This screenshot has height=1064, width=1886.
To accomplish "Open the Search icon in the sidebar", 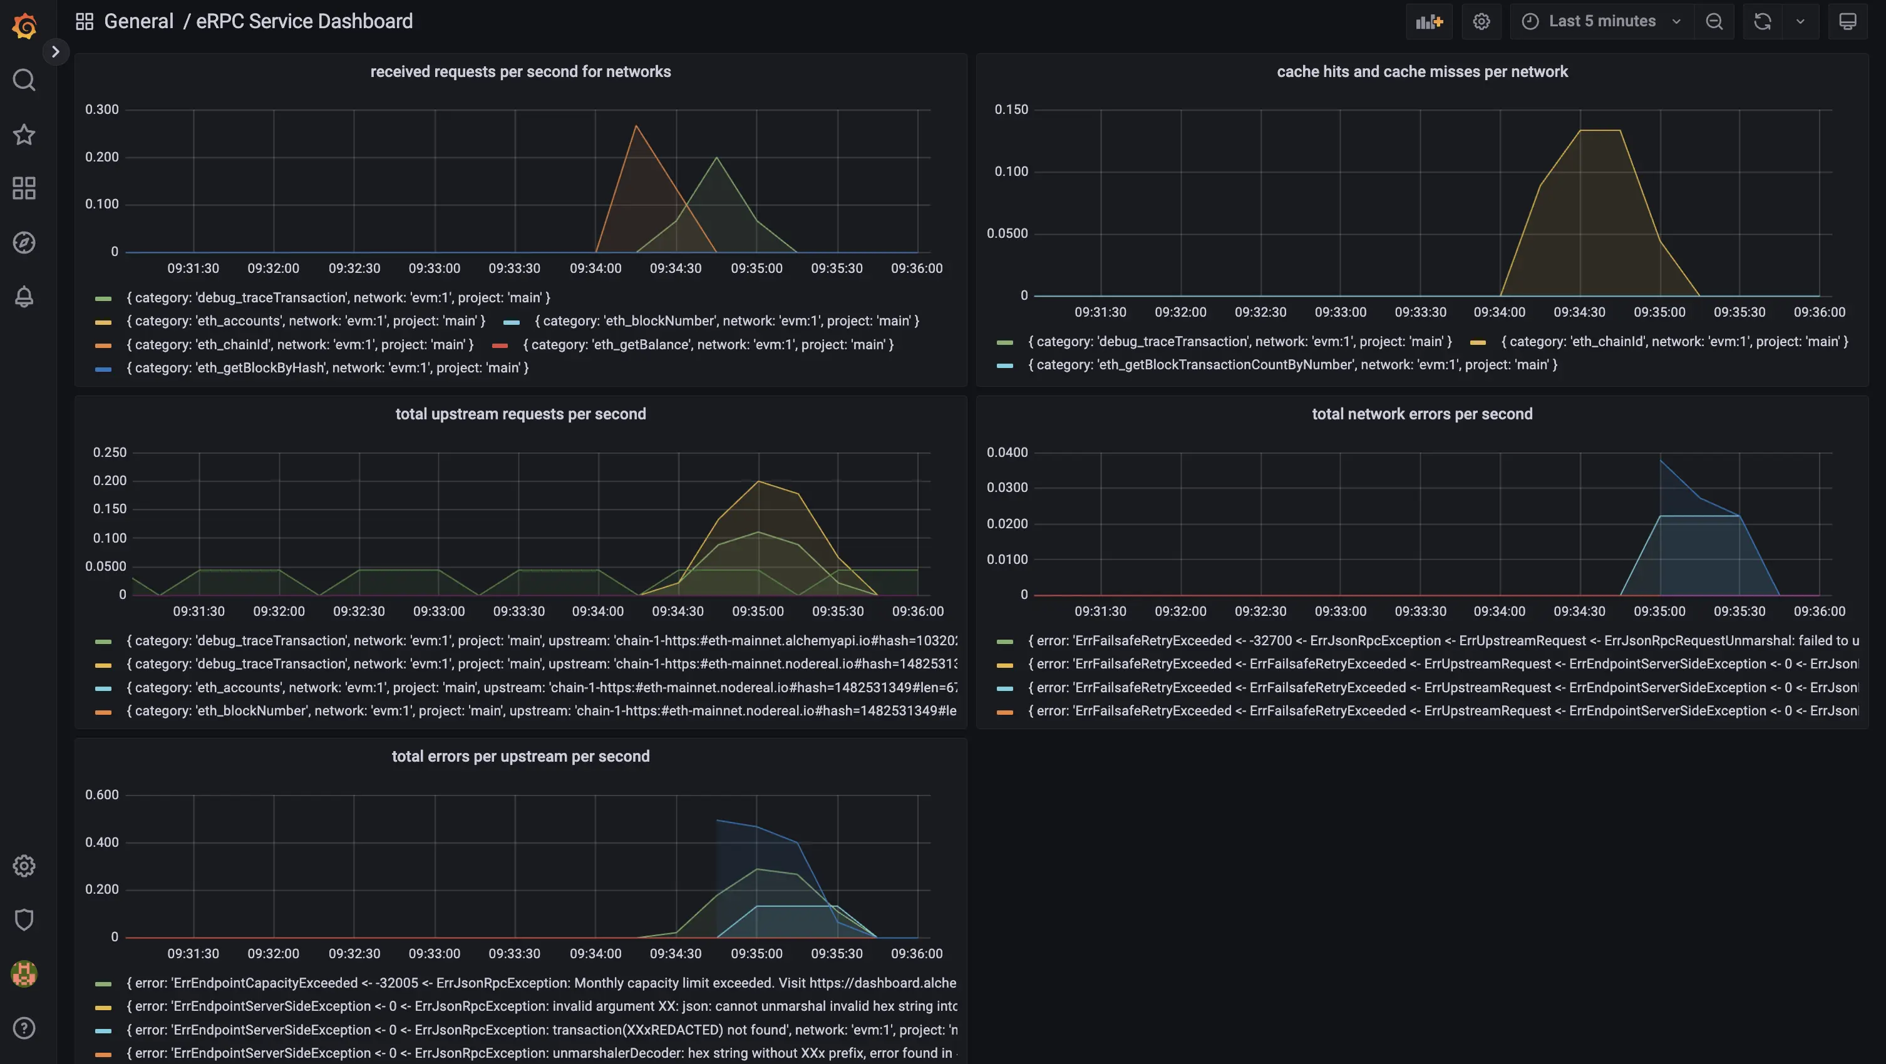I will click(24, 79).
